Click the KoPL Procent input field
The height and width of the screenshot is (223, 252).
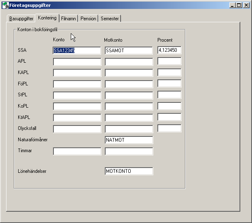coord(169,106)
